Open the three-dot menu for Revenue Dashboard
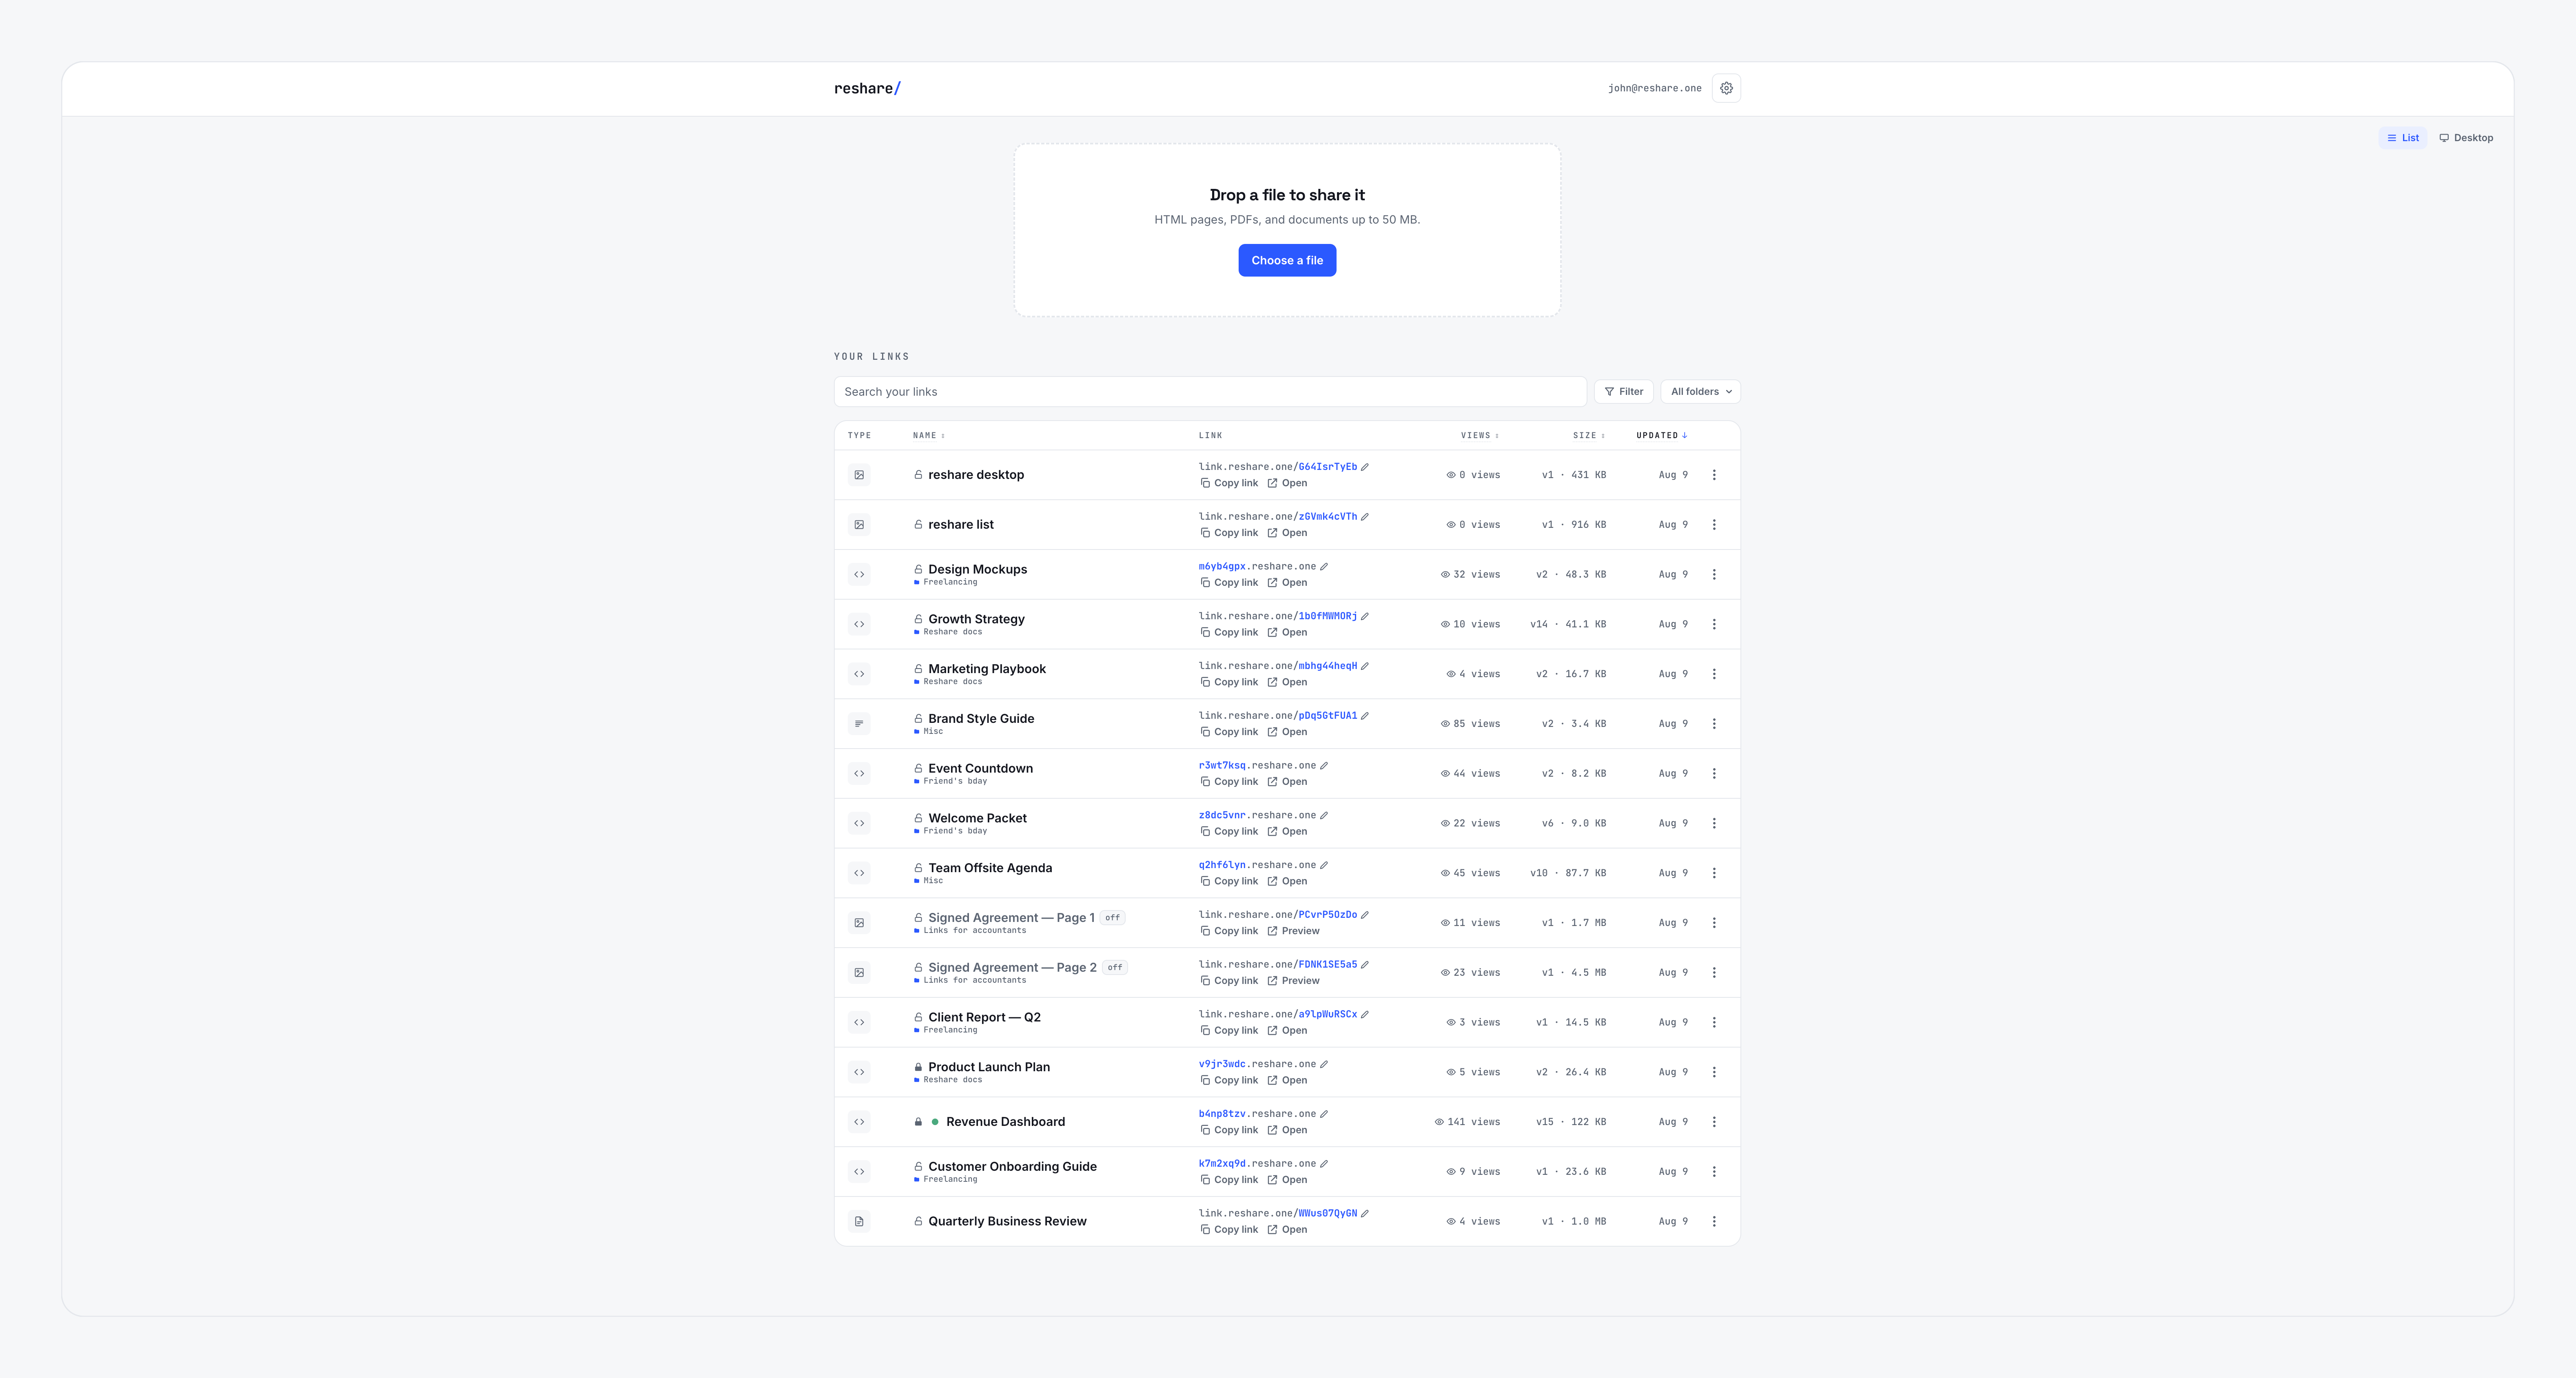2576x1378 pixels. (x=1714, y=1122)
